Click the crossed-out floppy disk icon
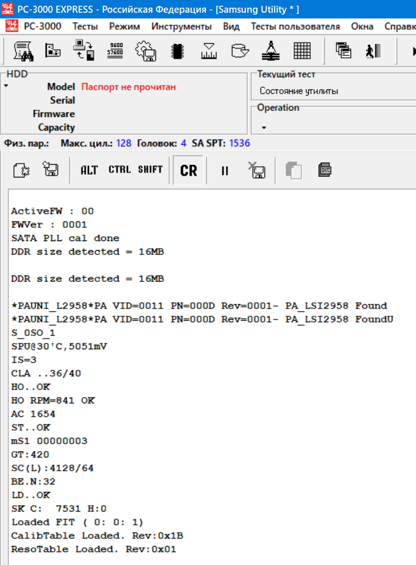 tap(257, 170)
